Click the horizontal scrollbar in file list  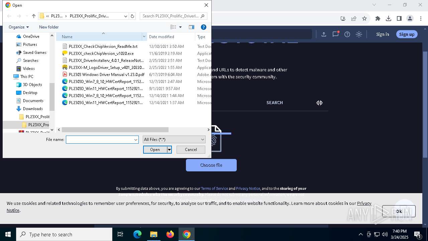(x=115, y=130)
